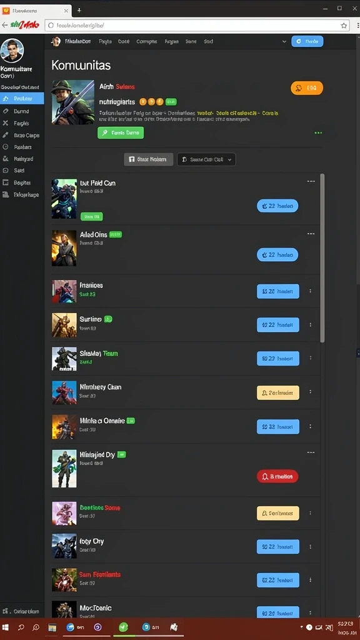Screen dimensions: 360x640
Task: Open the three-dot menu for the 'Ailed Oins' row
Action: pos(311,234)
